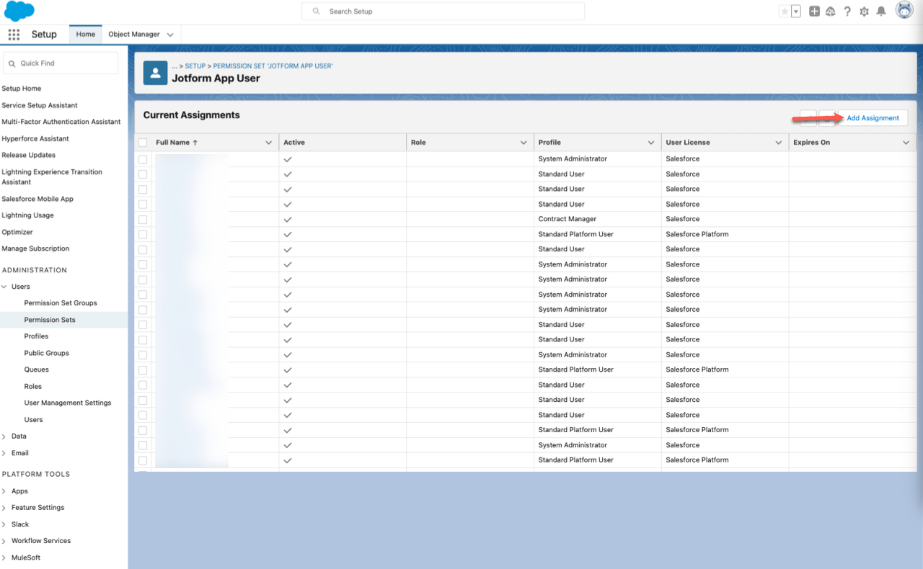Select Permission Sets in sidebar
This screenshot has height=569, width=923.
[x=50, y=320]
